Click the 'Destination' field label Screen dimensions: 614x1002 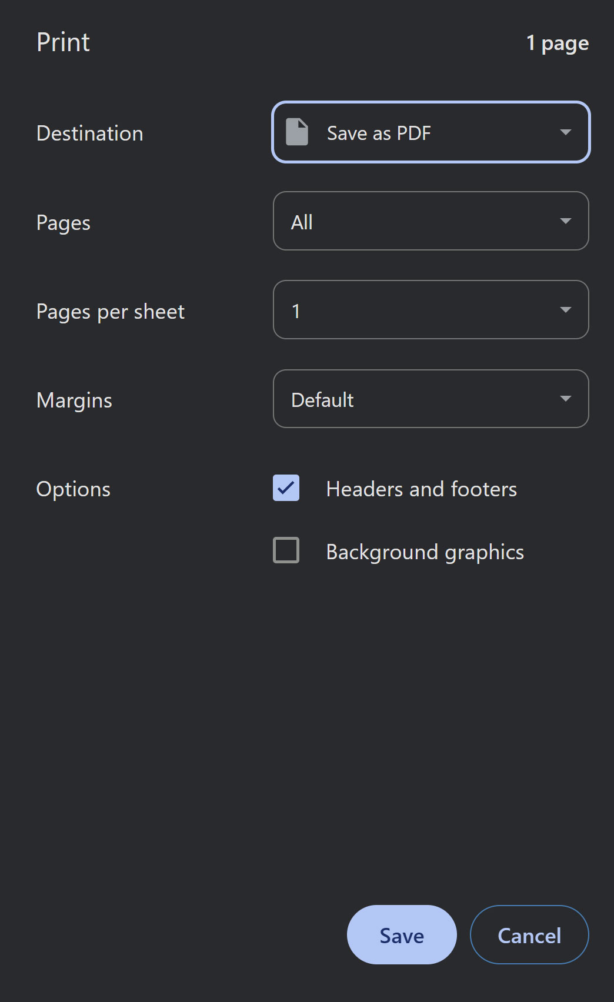[x=90, y=133]
